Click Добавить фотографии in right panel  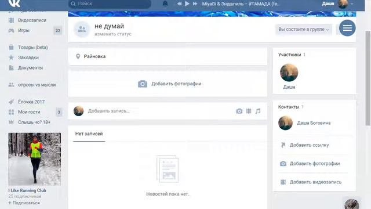(315, 164)
